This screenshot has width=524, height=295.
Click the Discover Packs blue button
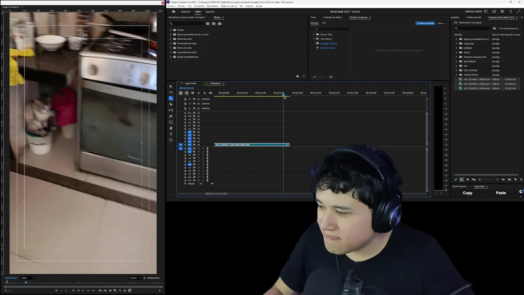[x=425, y=23]
